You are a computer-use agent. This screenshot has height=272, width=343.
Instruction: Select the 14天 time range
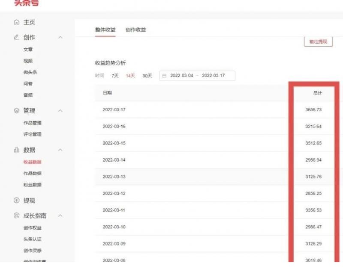pos(130,76)
